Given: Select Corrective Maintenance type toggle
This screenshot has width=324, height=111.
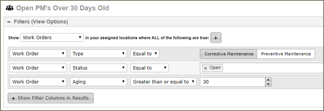Looking at the screenshot, I should point(228,54).
